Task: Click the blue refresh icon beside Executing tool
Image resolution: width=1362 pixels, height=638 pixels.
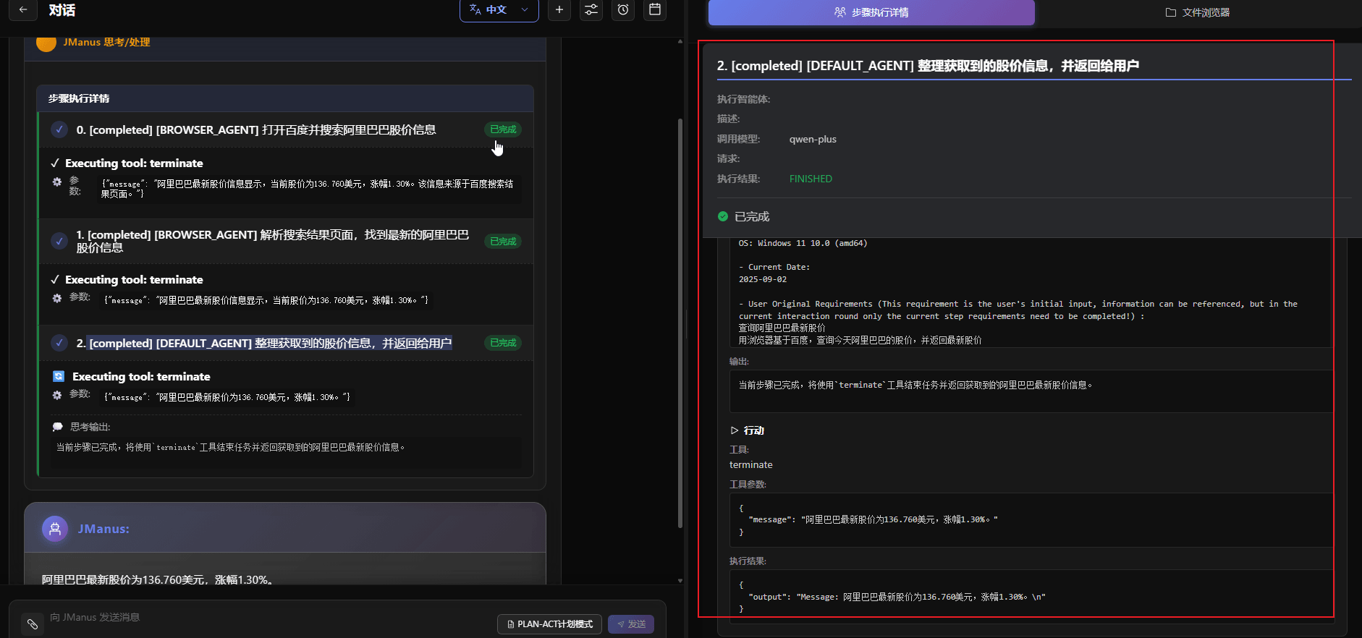Action: point(59,376)
